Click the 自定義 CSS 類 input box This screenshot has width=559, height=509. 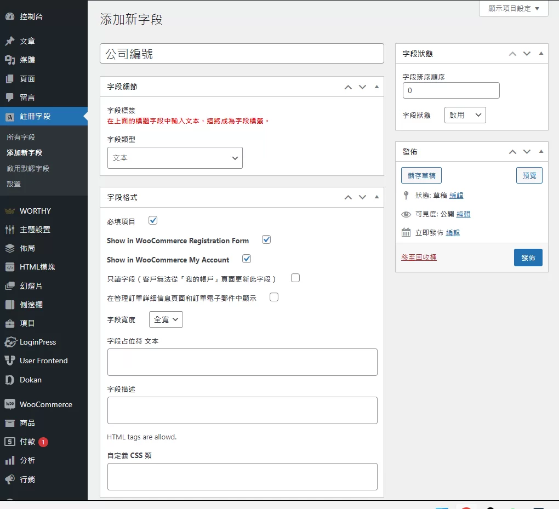coord(242,477)
